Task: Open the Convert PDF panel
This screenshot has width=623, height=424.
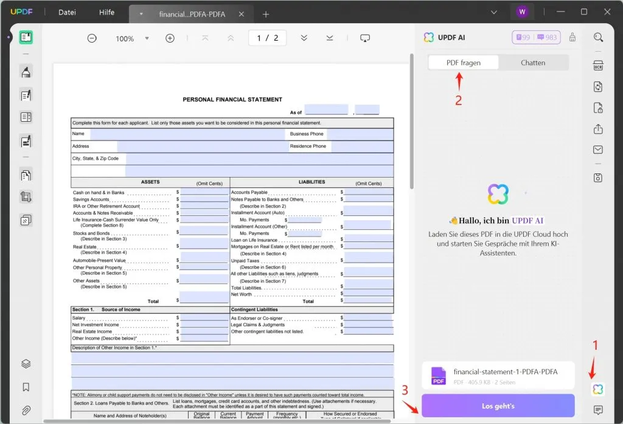Action: pos(597,86)
